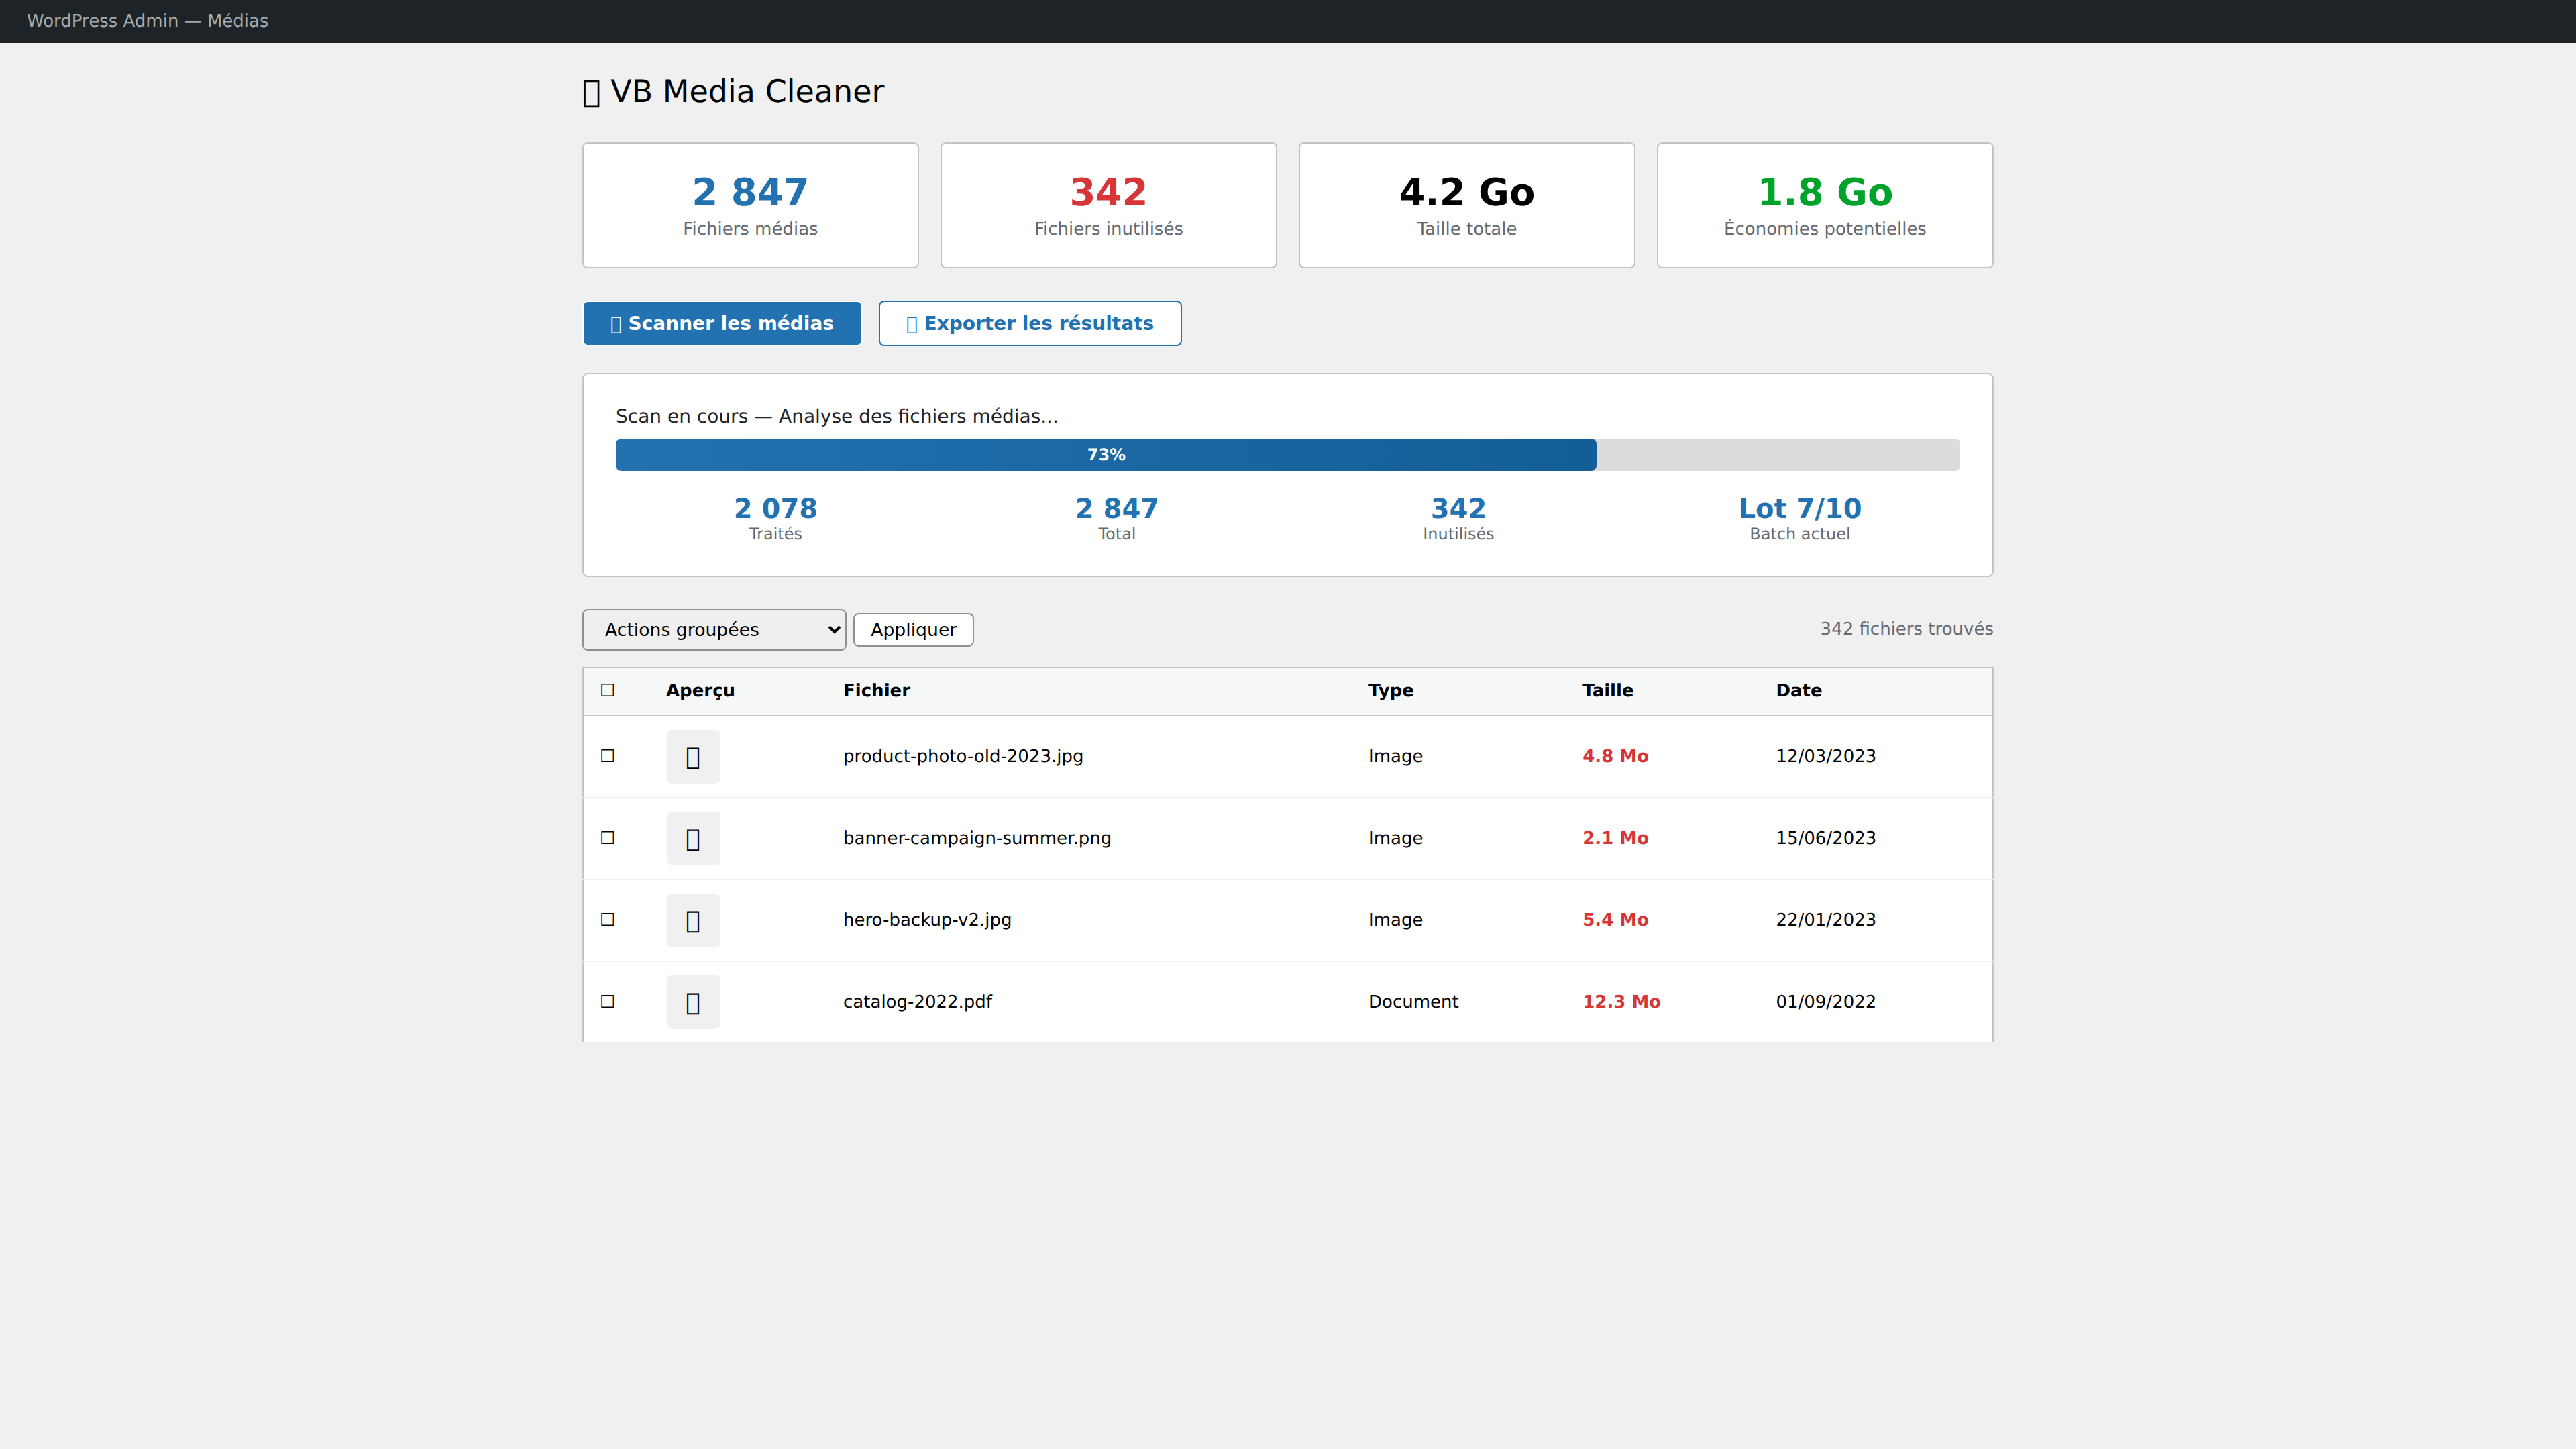Image resolution: width=2576 pixels, height=1449 pixels.
Task: Select the hero-backup-v2.jpg row checkbox
Action: 607,920
